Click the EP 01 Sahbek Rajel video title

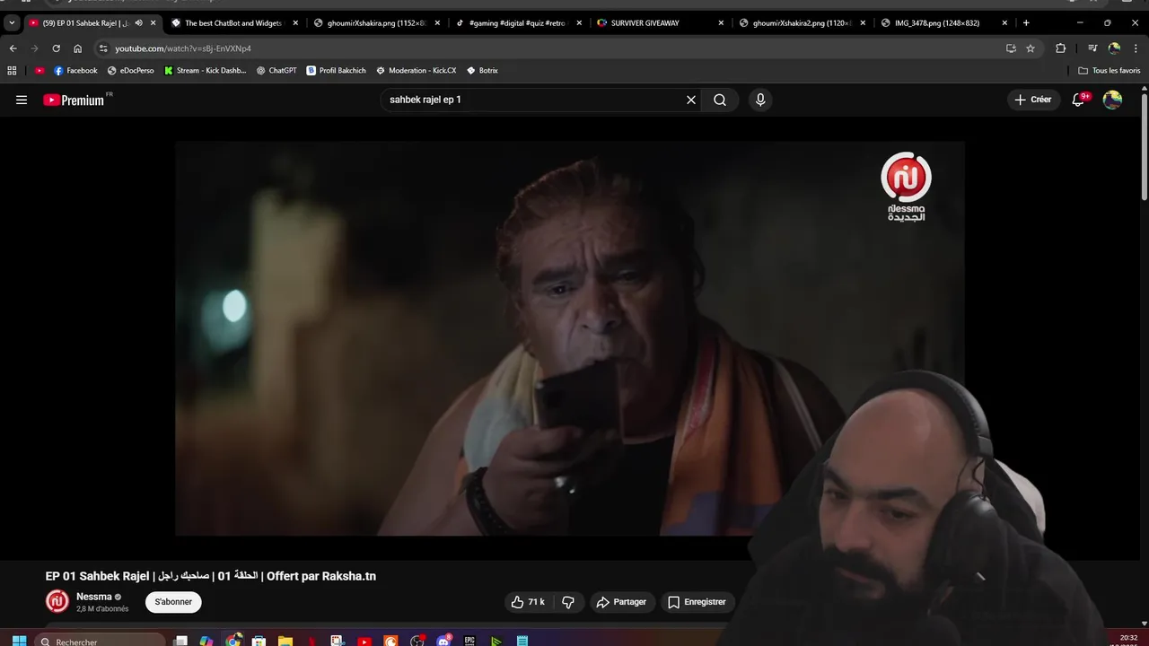click(211, 576)
